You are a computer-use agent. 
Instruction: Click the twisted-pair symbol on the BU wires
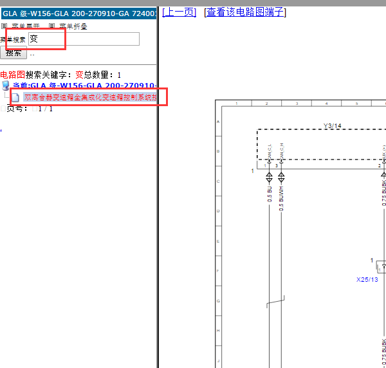(x=275, y=302)
